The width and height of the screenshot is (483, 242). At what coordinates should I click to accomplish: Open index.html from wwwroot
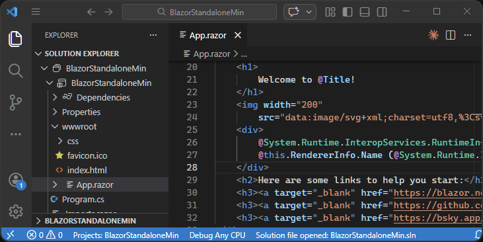pos(87,170)
